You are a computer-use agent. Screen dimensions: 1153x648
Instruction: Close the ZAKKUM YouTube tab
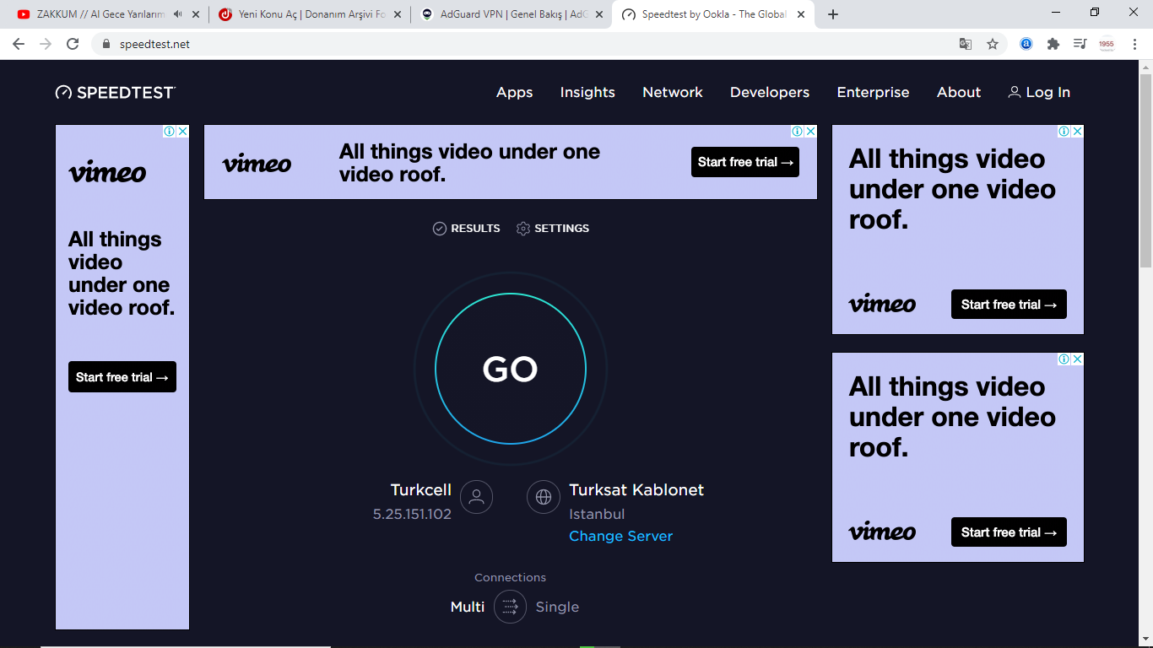tap(196, 14)
